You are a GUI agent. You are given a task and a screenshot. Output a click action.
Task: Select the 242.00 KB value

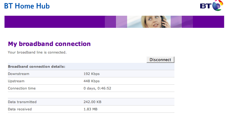click(x=92, y=102)
